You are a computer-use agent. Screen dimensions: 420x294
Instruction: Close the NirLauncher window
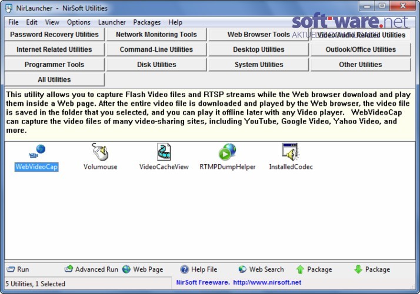point(402,6)
